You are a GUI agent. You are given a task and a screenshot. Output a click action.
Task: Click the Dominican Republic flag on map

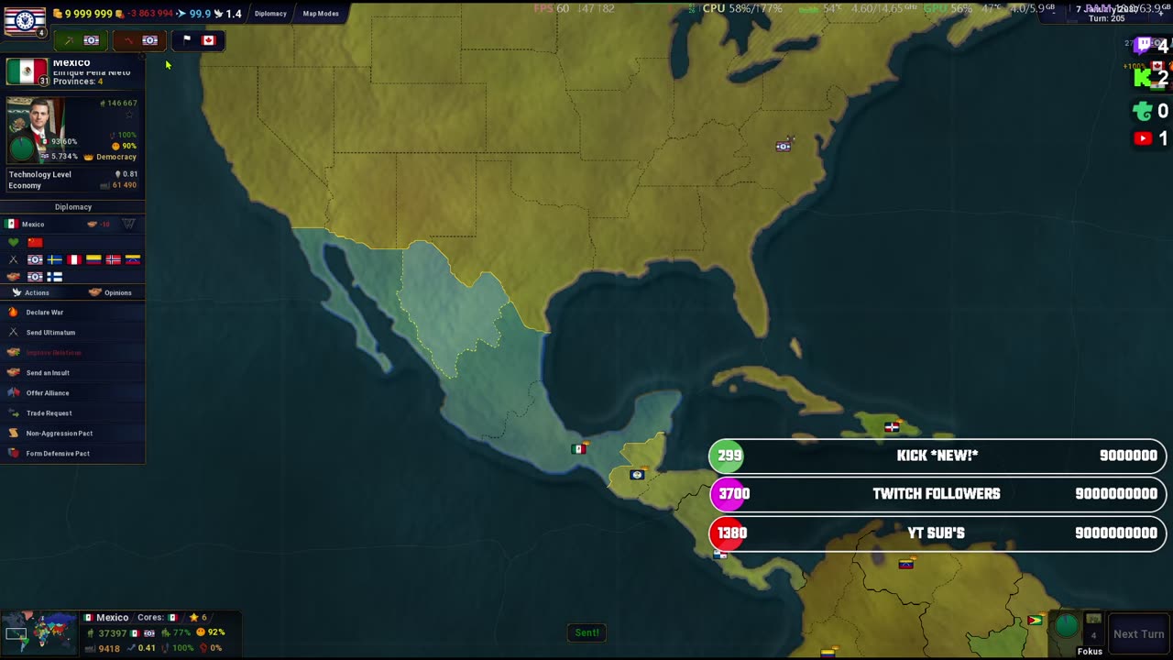pyautogui.click(x=892, y=427)
